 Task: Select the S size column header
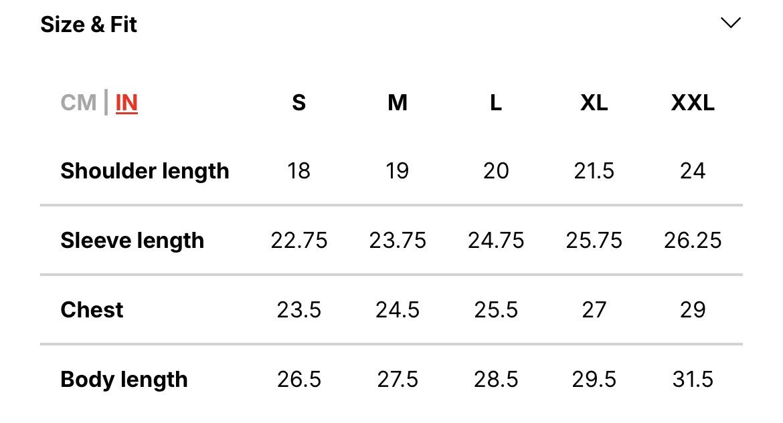click(298, 103)
